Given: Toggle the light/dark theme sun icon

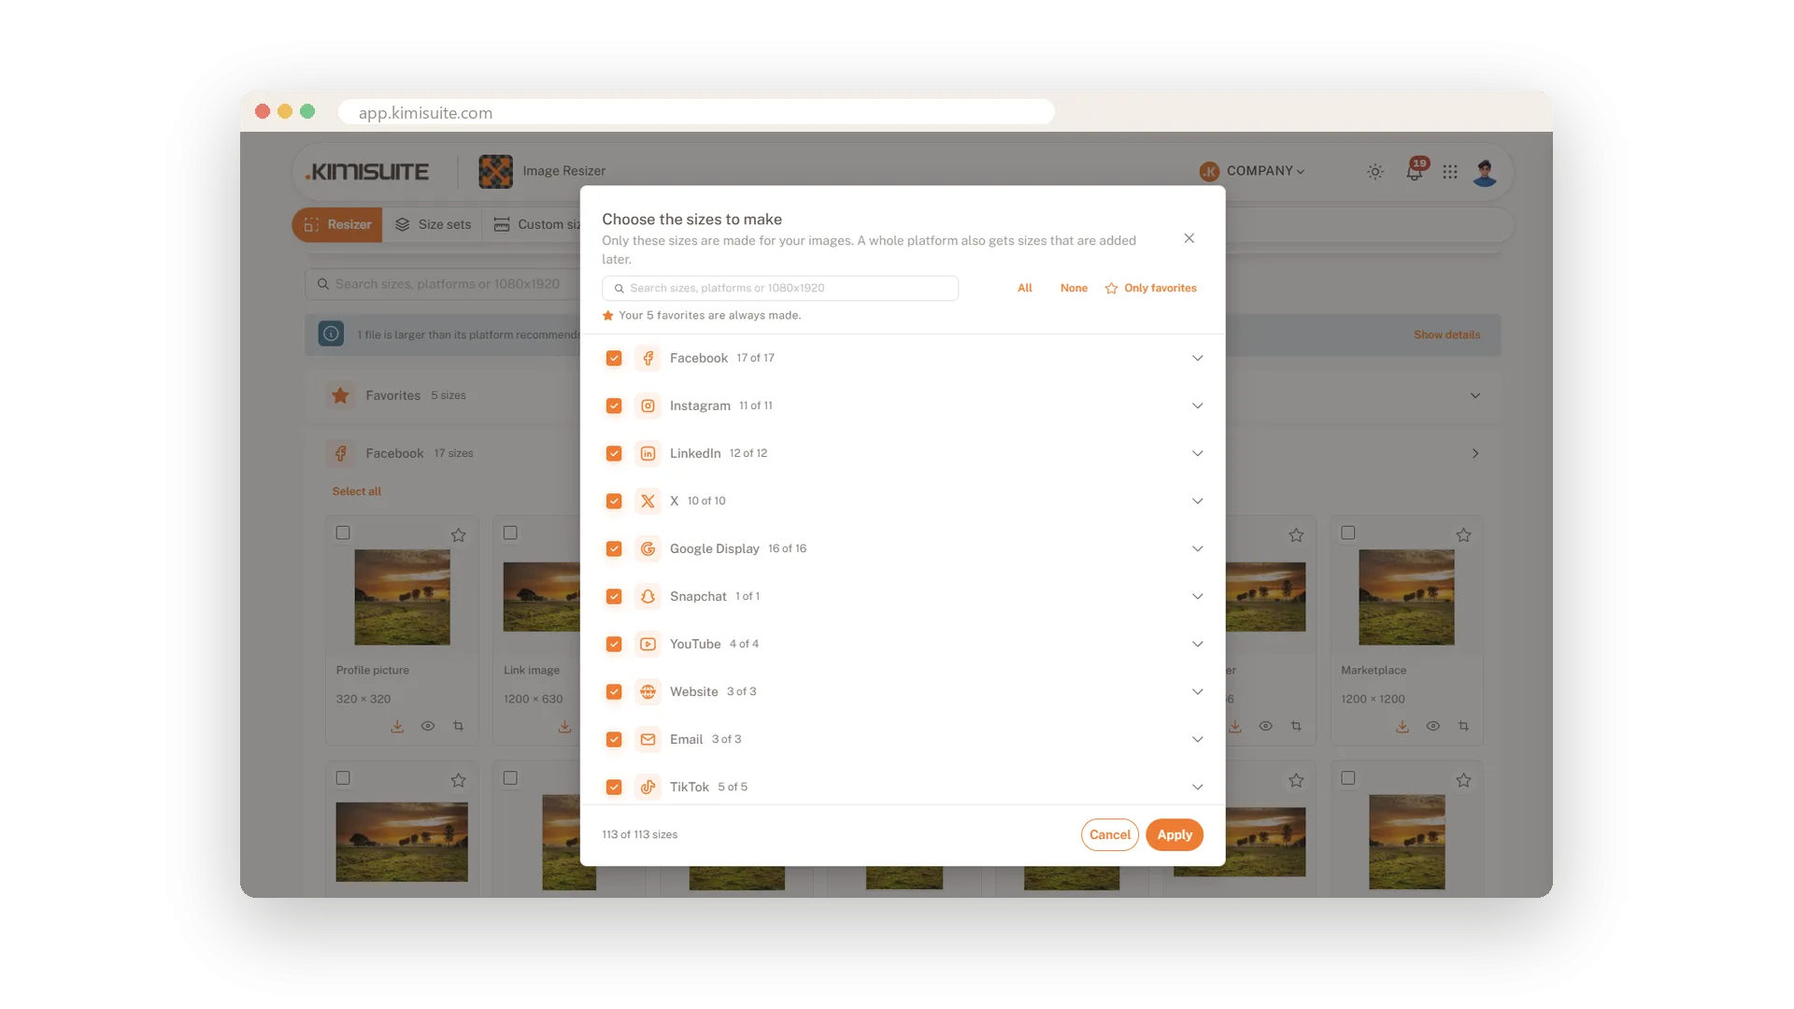Looking at the screenshot, I should tap(1375, 172).
